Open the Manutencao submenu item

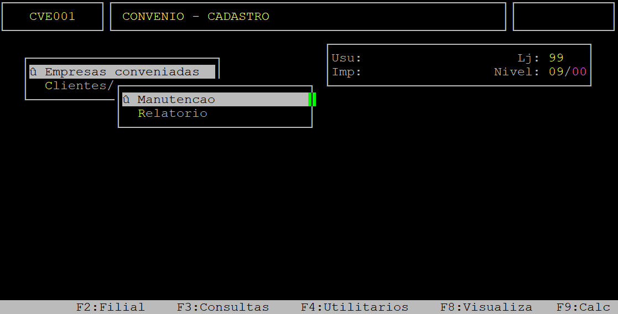pyautogui.click(x=215, y=100)
